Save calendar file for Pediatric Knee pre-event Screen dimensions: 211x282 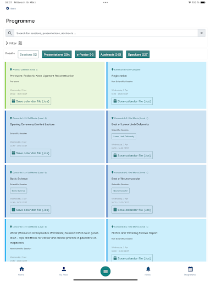[30, 101]
